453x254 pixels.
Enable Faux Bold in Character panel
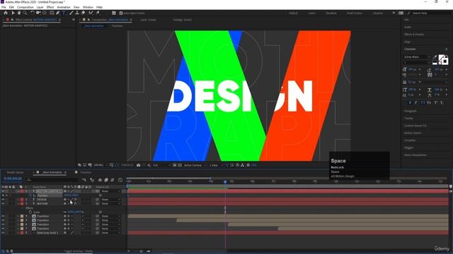(410, 103)
